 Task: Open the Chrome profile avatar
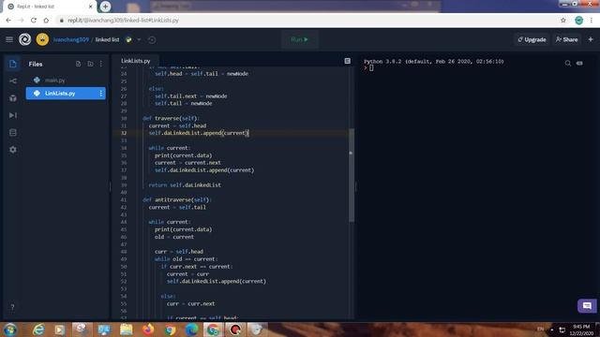point(579,21)
